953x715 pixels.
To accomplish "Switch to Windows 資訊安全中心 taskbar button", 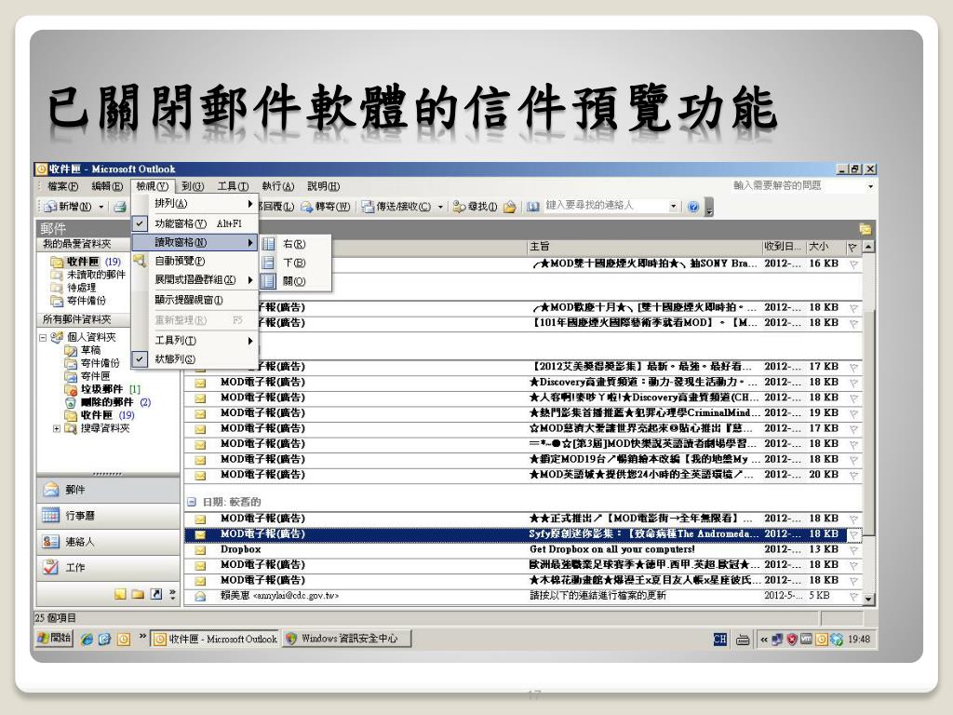I will click(x=346, y=639).
